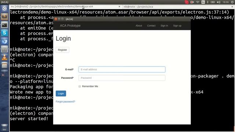The height and width of the screenshot is (132, 235).
Task: Open the keyboard layout indicator
Action: (x=203, y=2)
